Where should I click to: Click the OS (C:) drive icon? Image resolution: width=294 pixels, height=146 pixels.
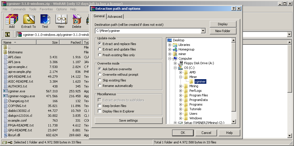coord(180,68)
